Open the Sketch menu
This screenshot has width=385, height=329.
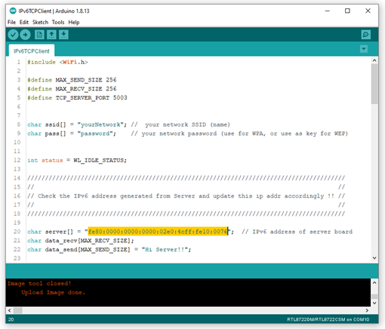[x=40, y=22]
